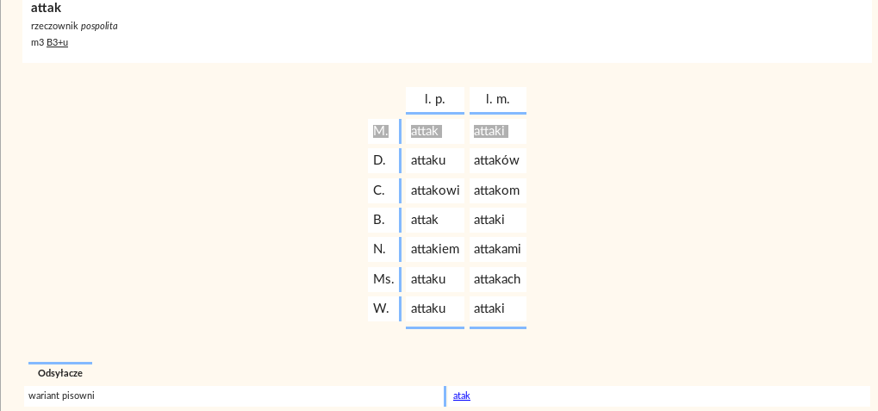
Task: Click the D. case row label
Action: click(379, 161)
